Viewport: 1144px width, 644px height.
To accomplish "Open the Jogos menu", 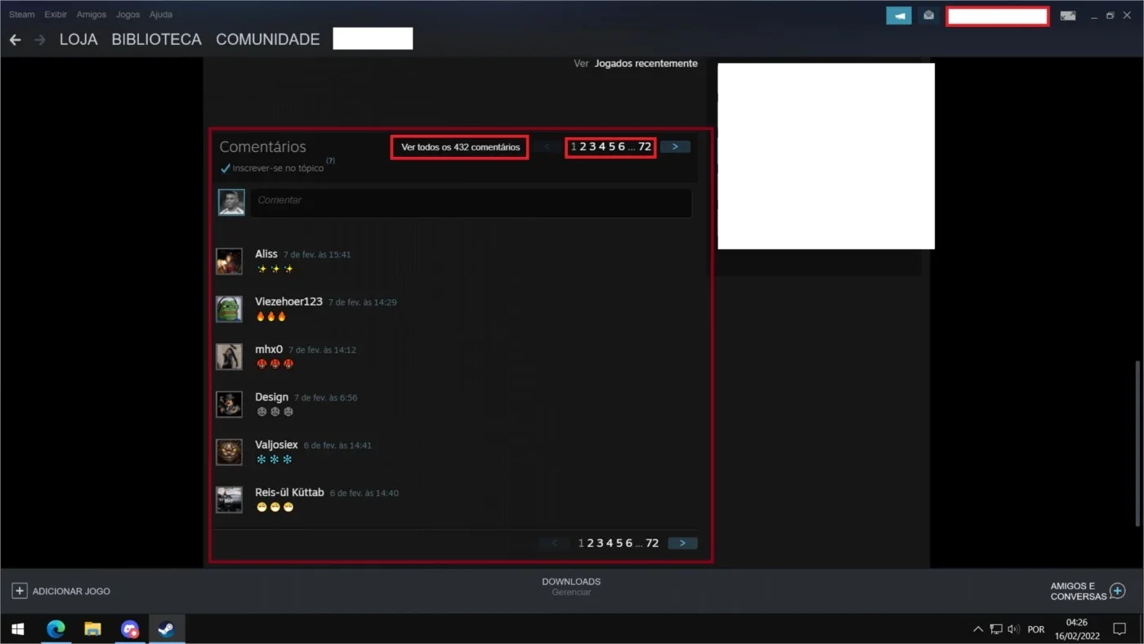I will click(128, 15).
